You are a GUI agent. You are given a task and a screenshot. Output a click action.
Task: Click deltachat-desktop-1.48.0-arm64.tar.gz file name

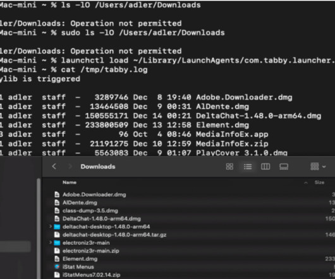tap(114, 235)
